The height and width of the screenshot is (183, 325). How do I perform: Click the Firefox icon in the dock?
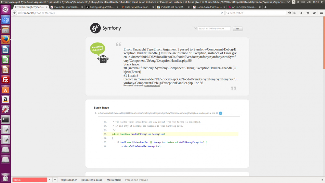(6, 40)
